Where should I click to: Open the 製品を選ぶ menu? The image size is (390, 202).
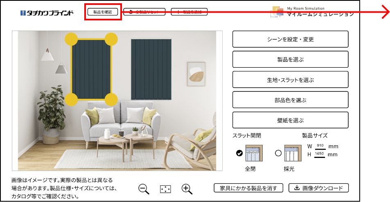point(290,60)
